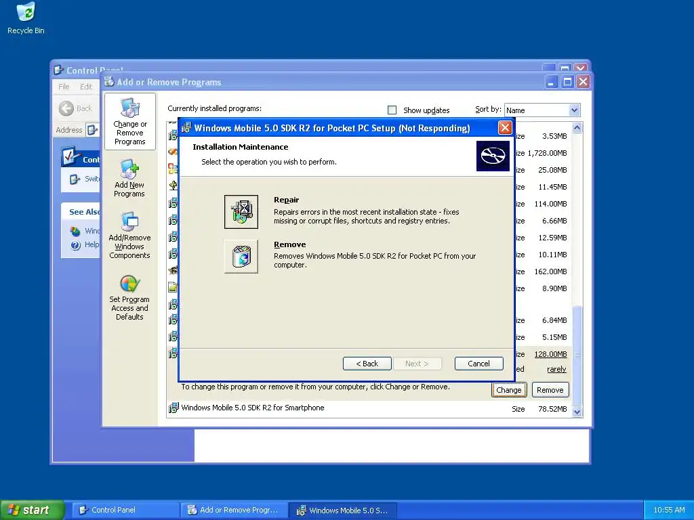Click the 78.52MB size value
Image resolution: width=694 pixels, height=520 pixels.
click(x=552, y=409)
